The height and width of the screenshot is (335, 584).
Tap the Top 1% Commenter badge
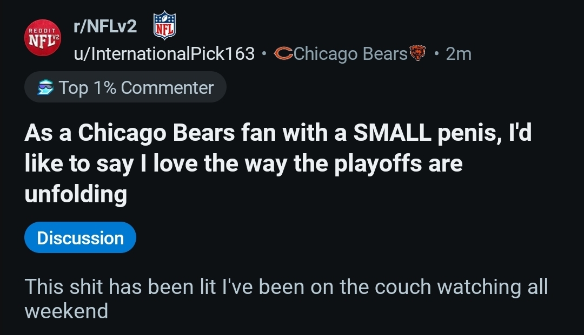[x=125, y=87]
